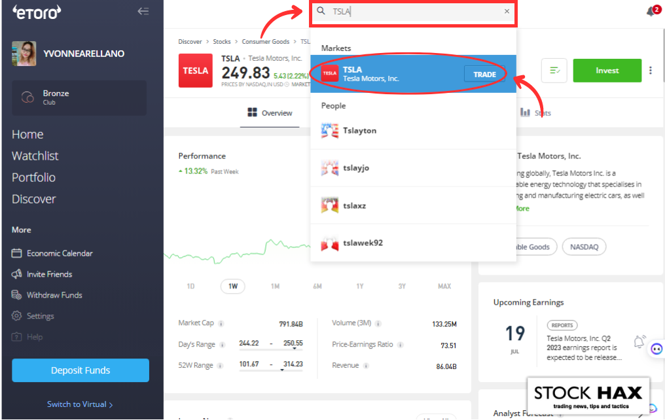Click the 791.84B market cap value

[291, 324]
